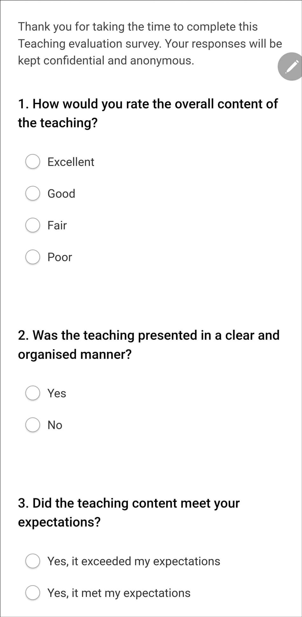Viewport: 302px width, 617px height.
Task: Choose radio circle for met my expectations
Action: 33,593
